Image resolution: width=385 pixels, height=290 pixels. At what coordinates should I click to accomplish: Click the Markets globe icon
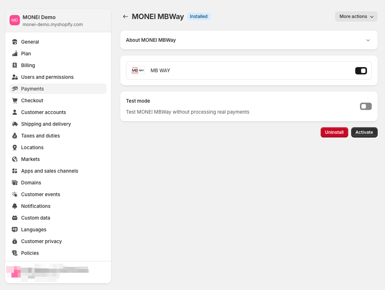(15, 159)
